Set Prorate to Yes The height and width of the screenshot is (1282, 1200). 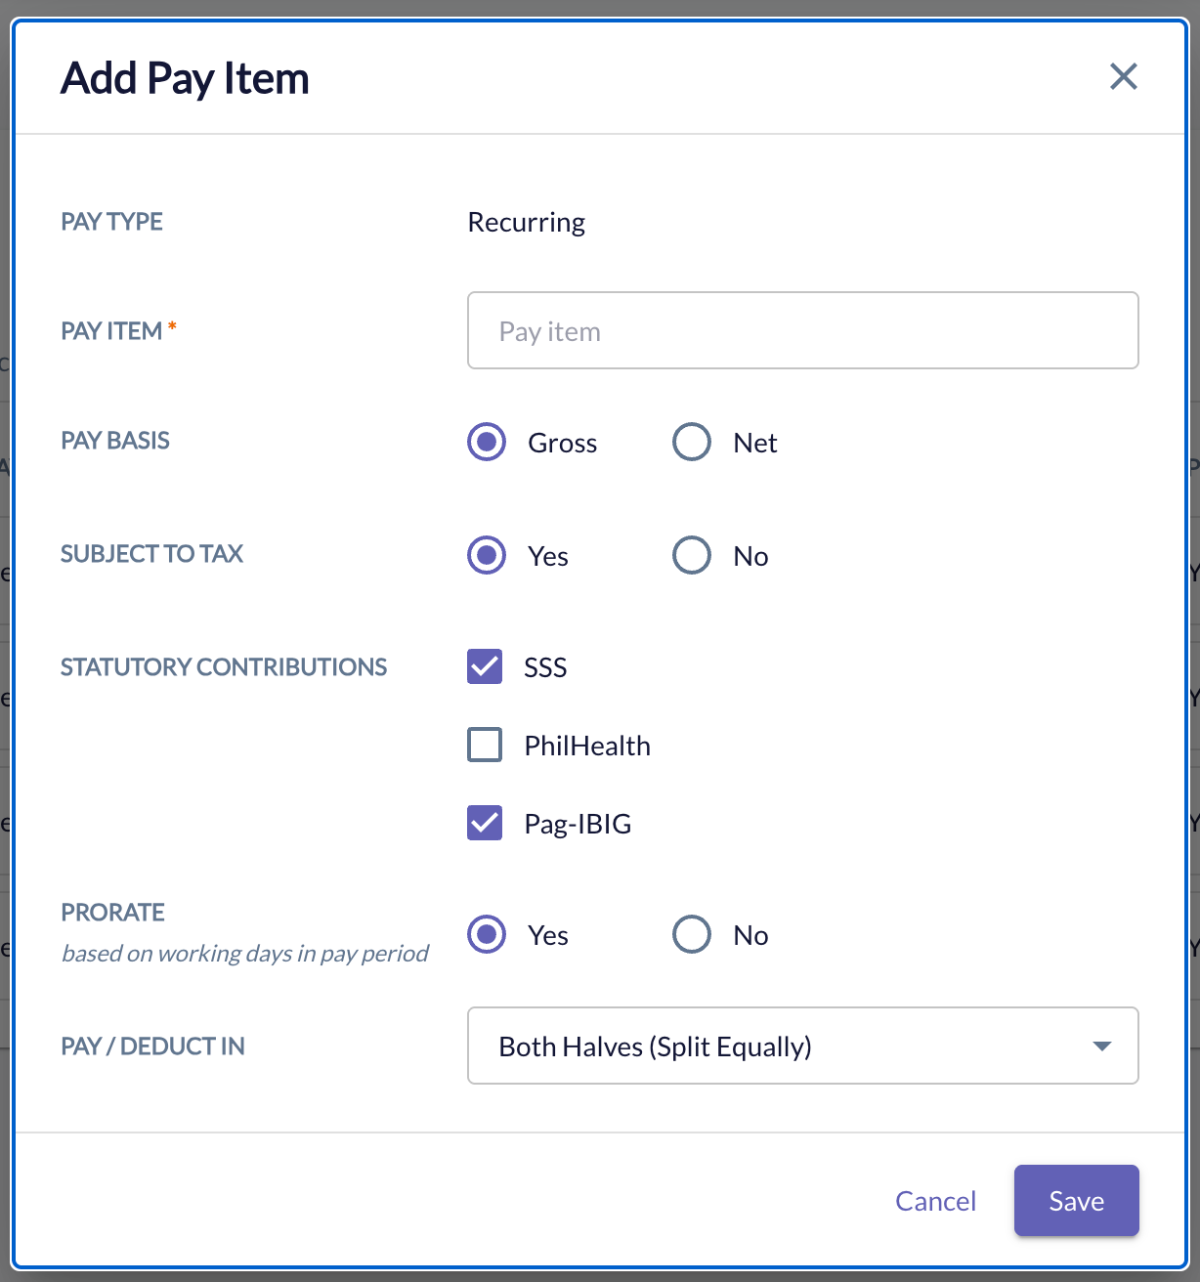(x=487, y=934)
